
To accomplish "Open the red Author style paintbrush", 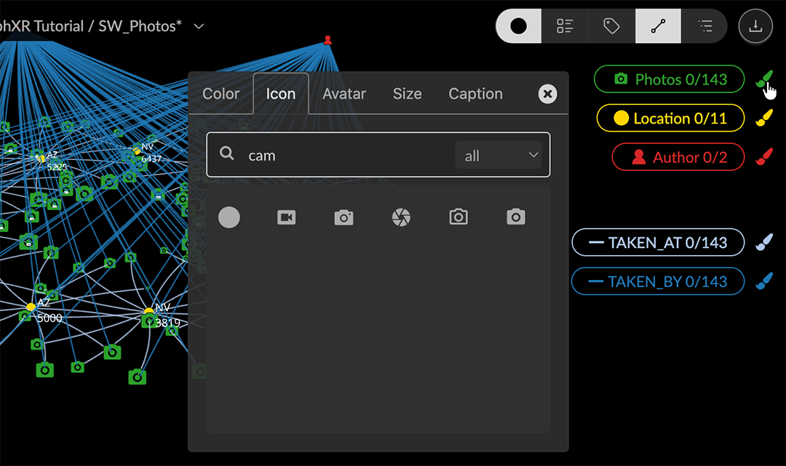I will click(x=763, y=157).
